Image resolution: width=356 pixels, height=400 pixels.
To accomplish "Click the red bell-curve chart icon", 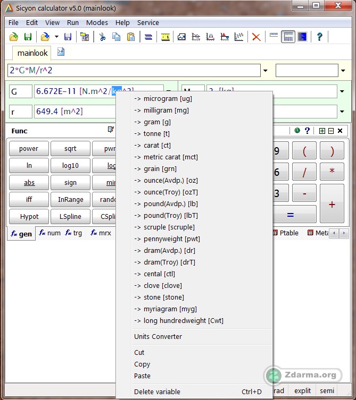I will coord(210,37).
